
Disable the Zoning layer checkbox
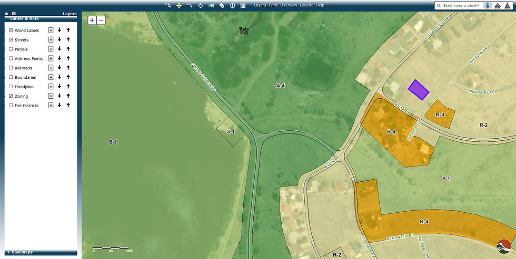11,96
